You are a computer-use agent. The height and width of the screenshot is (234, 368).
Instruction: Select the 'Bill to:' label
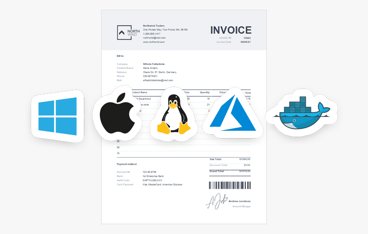tap(120, 56)
